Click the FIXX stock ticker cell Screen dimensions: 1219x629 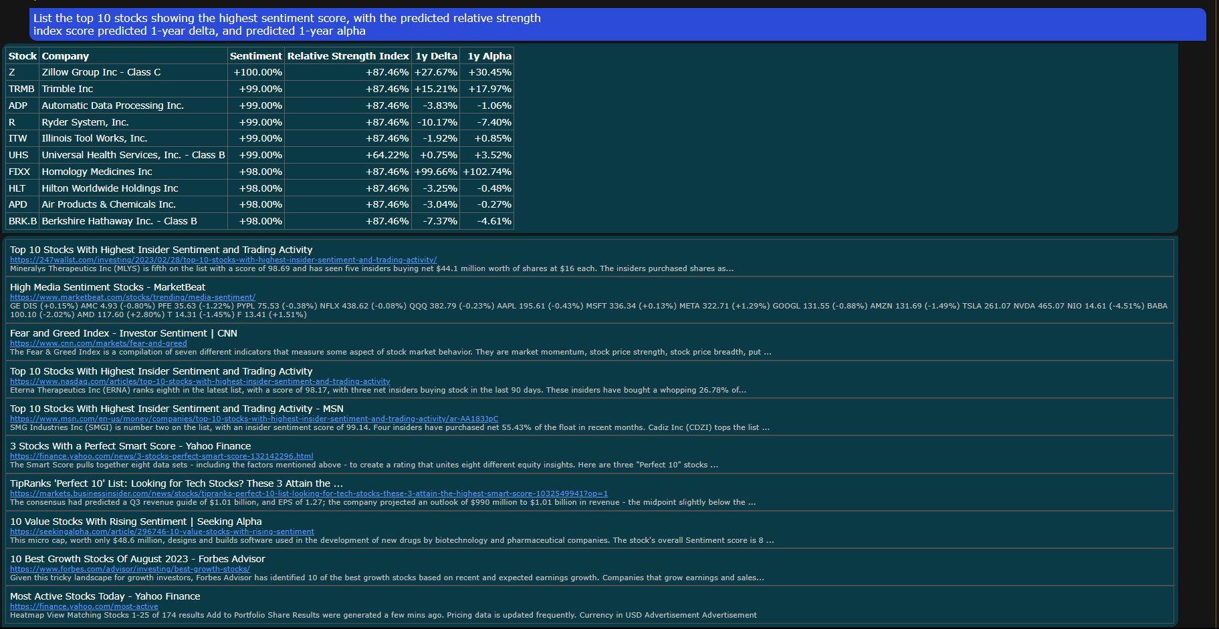[19, 172]
